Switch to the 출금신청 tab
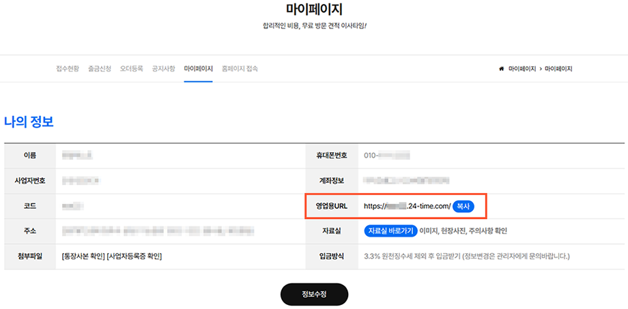The height and width of the screenshot is (309, 628). (x=100, y=69)
